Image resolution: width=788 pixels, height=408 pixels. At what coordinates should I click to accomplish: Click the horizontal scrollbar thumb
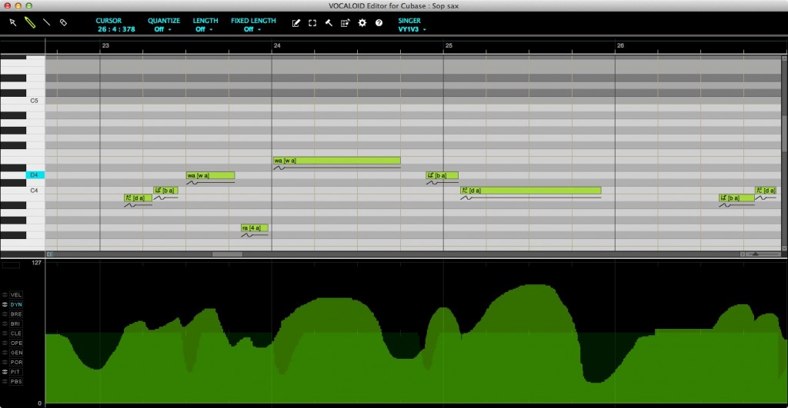[227, 254]
